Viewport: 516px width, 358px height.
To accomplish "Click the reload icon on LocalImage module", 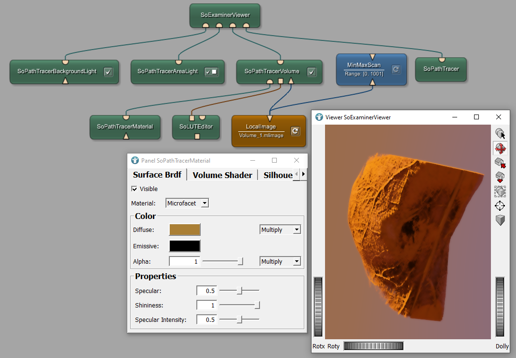I will pos(295,130).
